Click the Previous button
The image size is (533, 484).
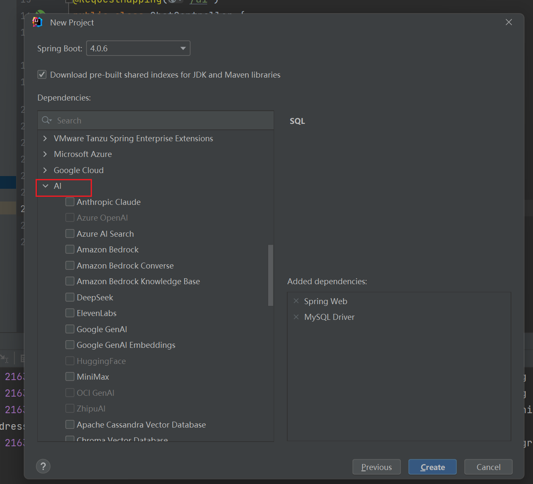376,467
